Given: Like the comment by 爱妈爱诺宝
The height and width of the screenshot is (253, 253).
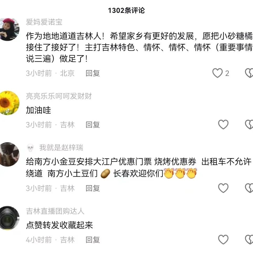Looking at the screenshot, I should tap(217, 73).
